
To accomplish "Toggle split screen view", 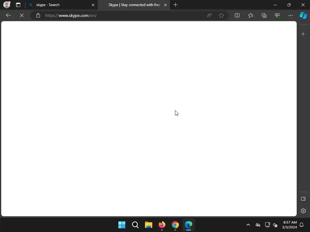I will (x=237, y=15).
